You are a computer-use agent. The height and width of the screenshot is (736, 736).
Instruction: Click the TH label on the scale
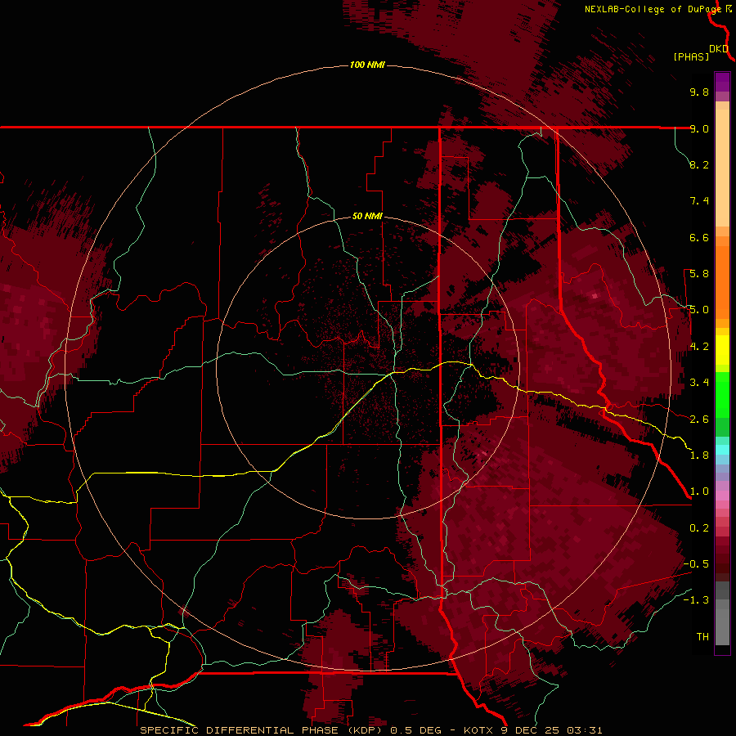coord(702,637)
